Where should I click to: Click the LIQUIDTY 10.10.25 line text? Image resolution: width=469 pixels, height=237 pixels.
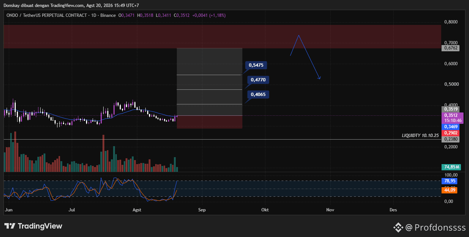pos(420,136)
